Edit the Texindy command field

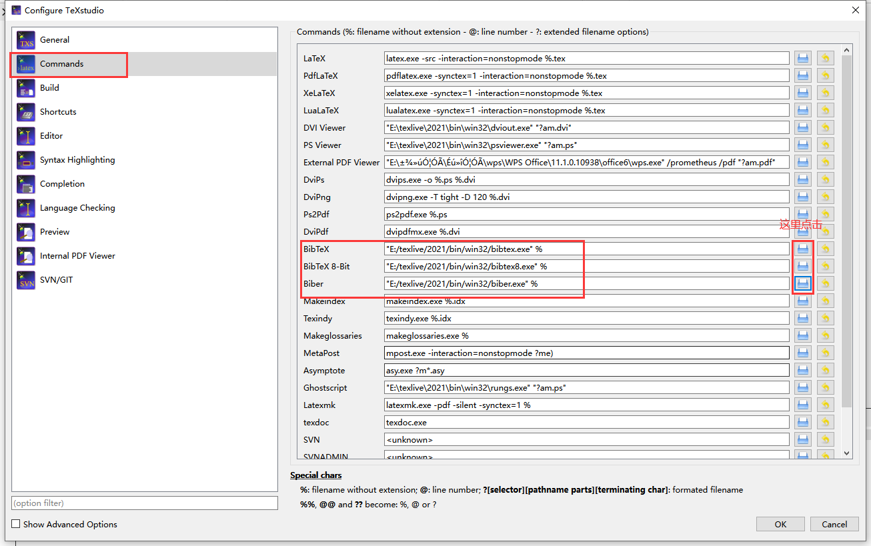(x=587, y=318)
